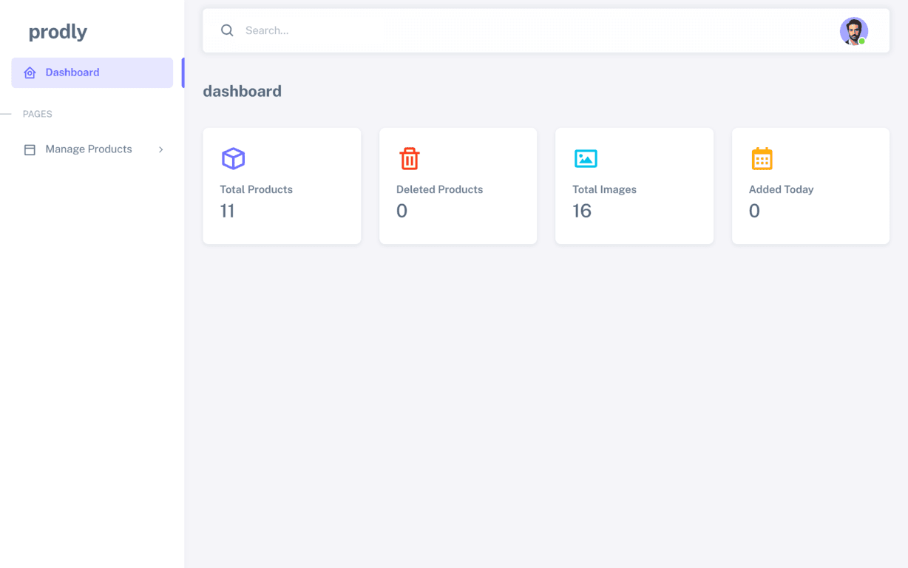Click the home icon beside Dashboard

(30, 72)
